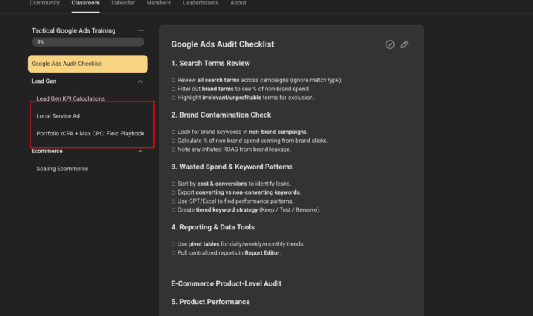Open the three-dot course options menu
Image resolution: width=533 pixels, height=316 pixels.
click(x=141, y=30)
